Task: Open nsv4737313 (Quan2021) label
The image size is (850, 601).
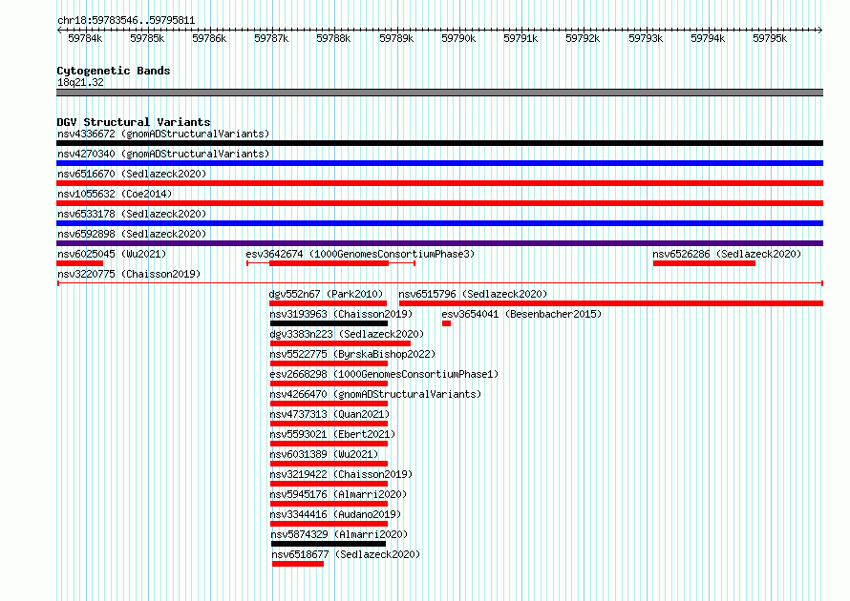Action: coord(329,414)
